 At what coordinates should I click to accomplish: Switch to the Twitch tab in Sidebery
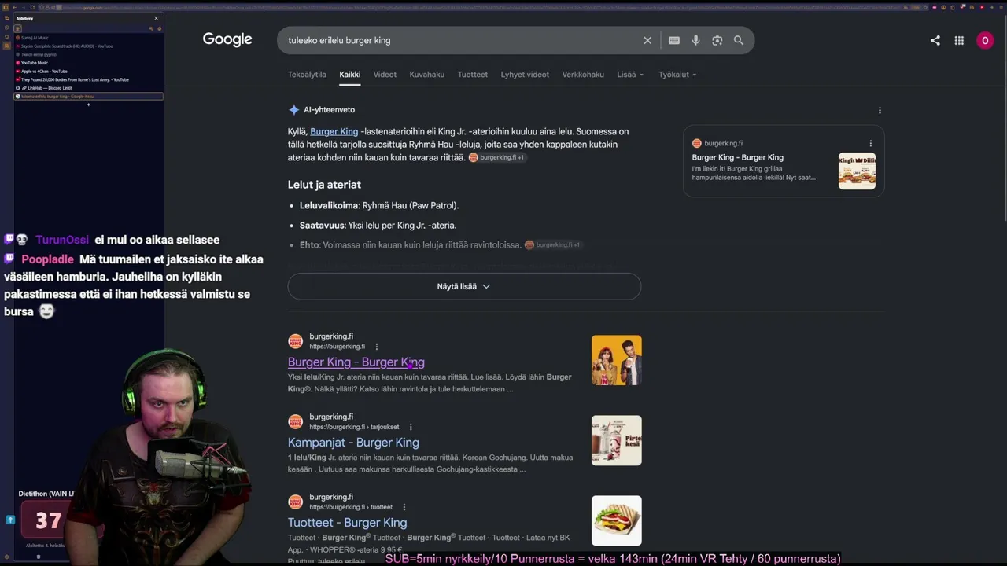pyautogui.click(x=88, y=54)
